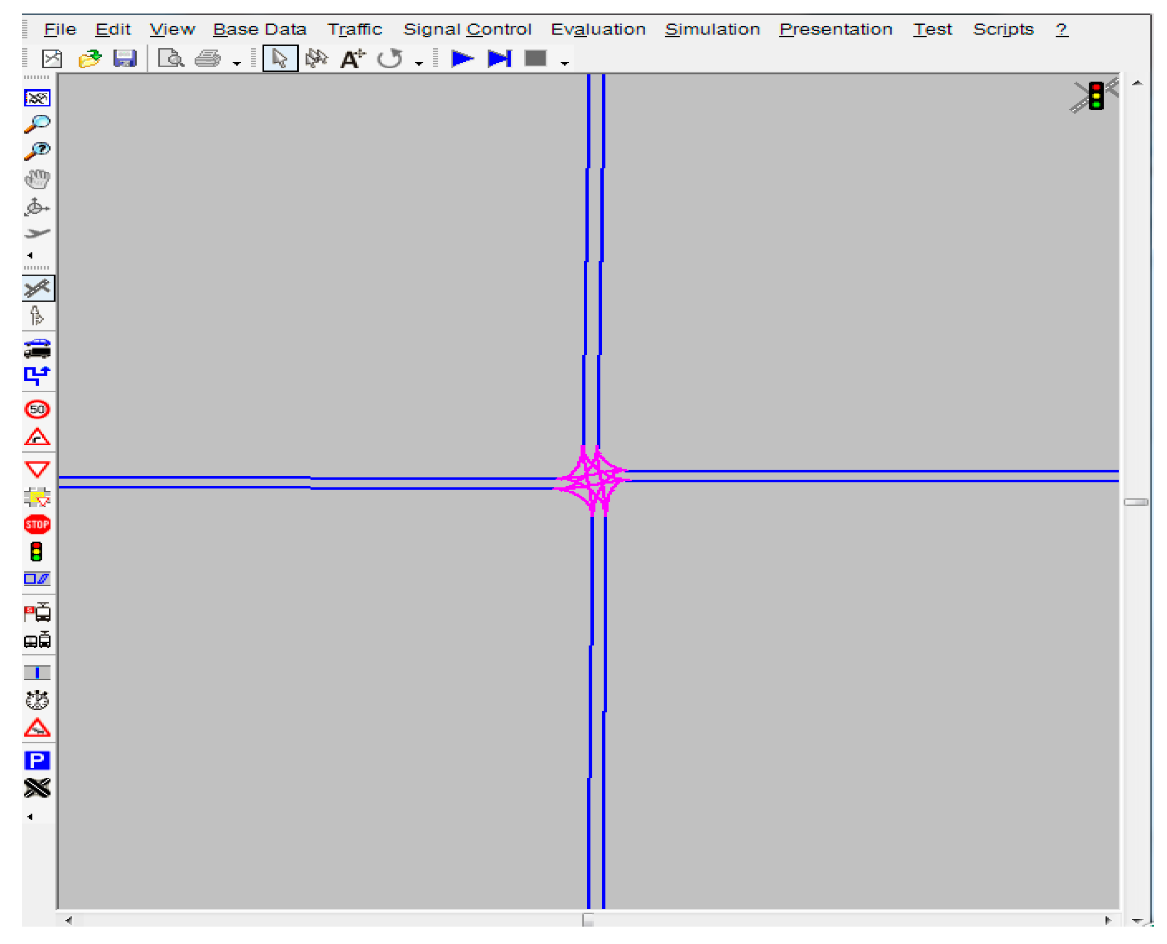Click the vertical scrollbar thumb
Viewport: 1167px width, 944px height.
tap(1136, 502)
